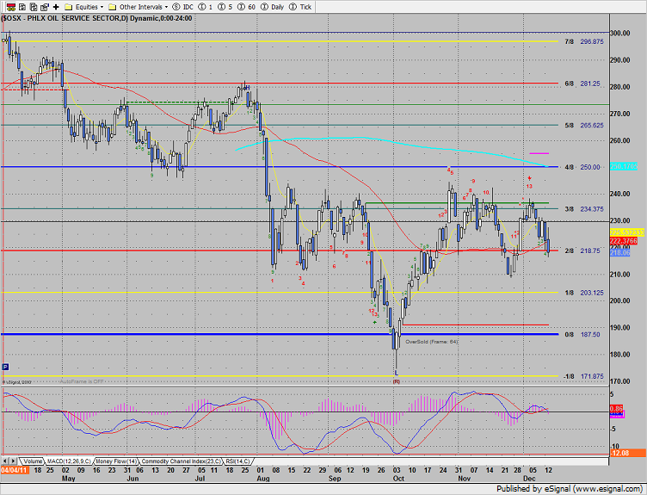Click the 300.00 price axis label
Image resolution: width=647 pixels, height=495 pixels.
(x=620, y=33)
